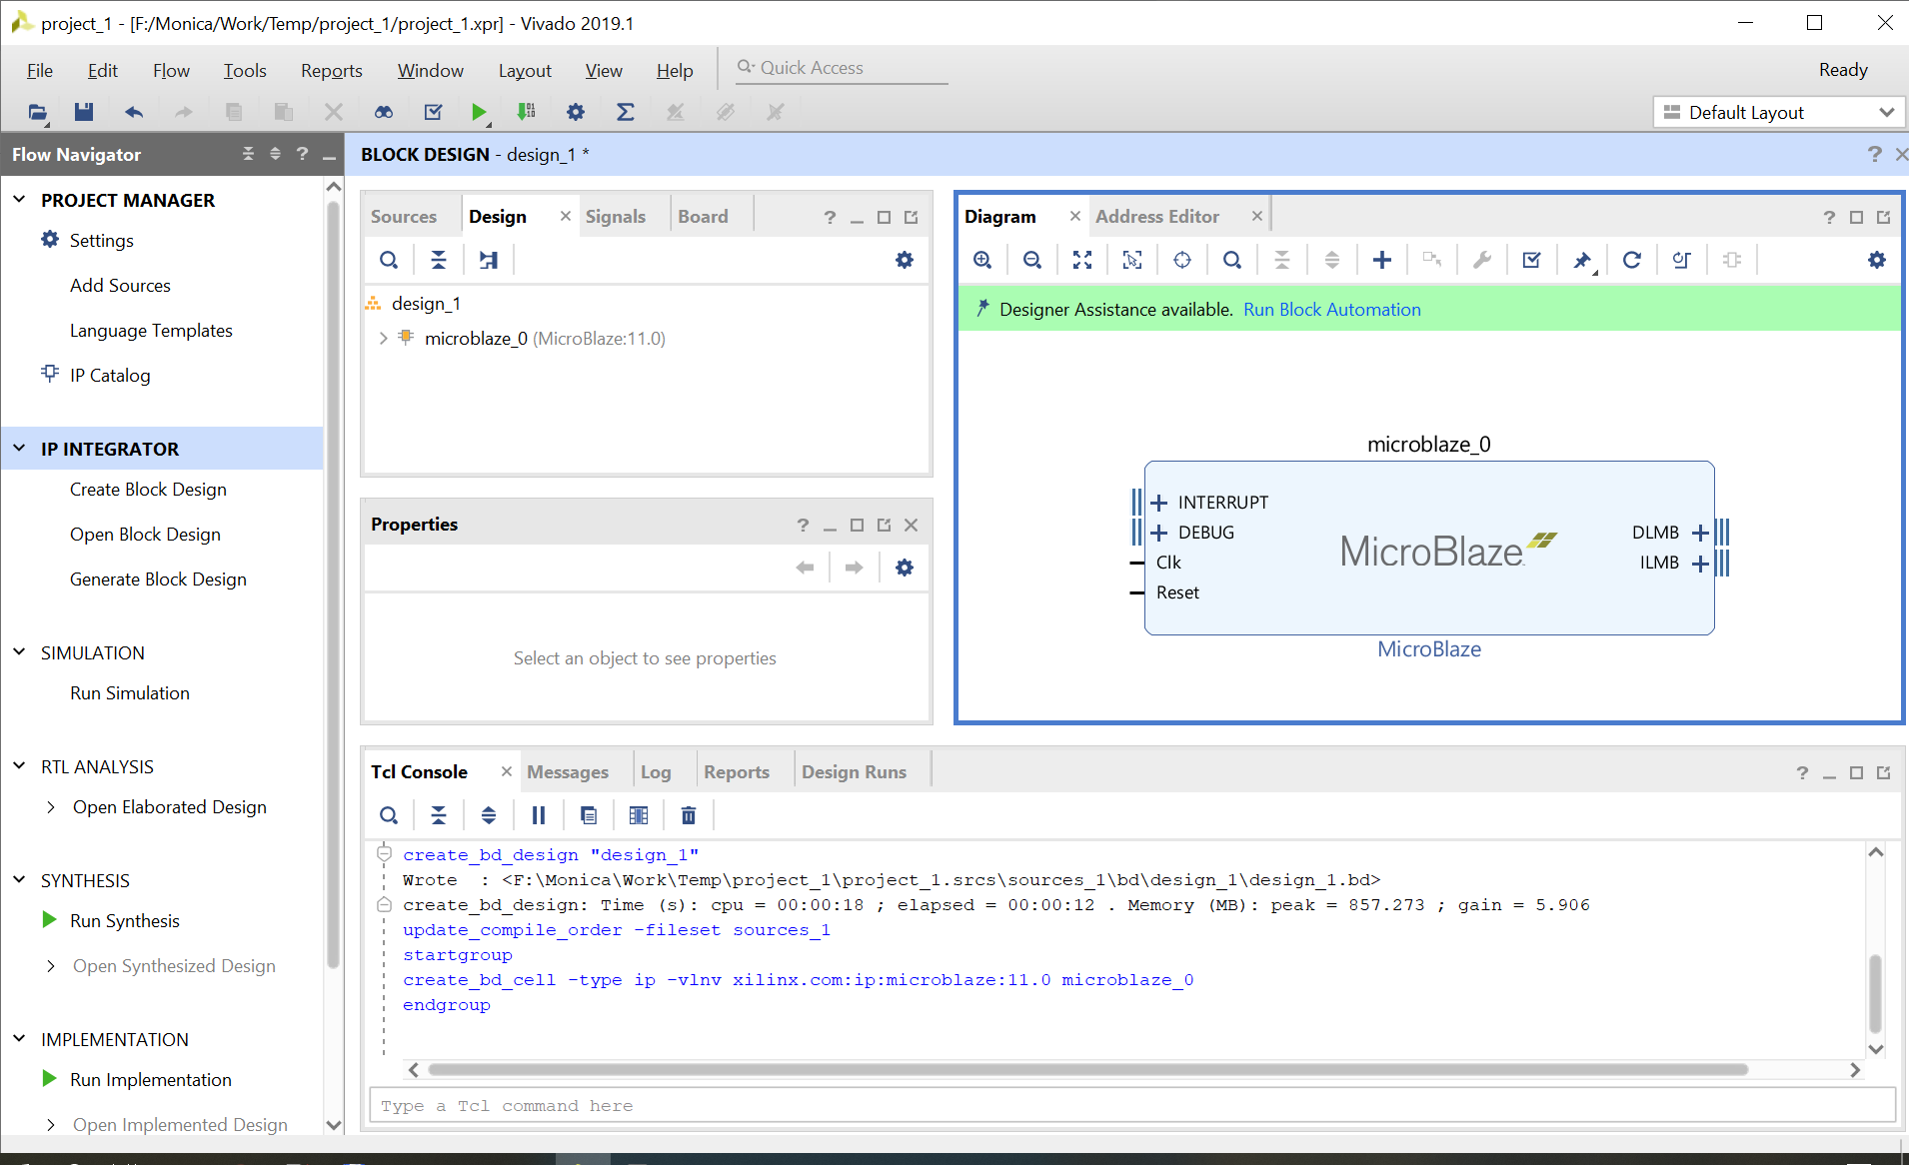Click Zoom Fit icon in Diagram toolbar
The image size is (1909, 1165).
click(1082, 260)
